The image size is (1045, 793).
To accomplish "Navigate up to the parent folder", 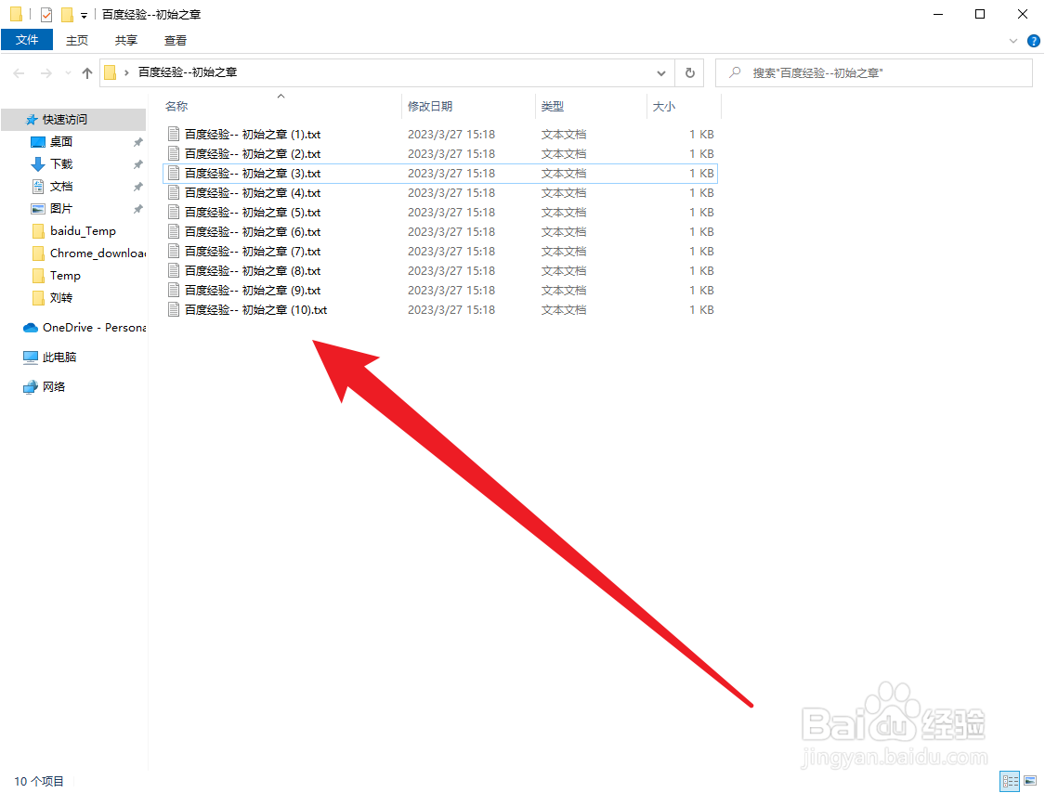I will [86, 72].
